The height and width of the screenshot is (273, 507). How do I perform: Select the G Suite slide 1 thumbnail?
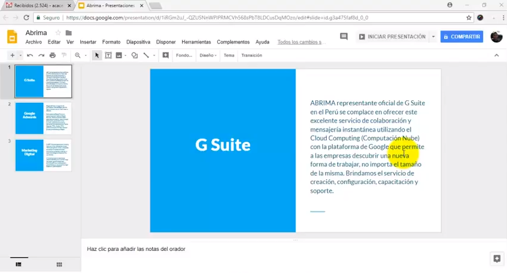[x=43, y=81]
